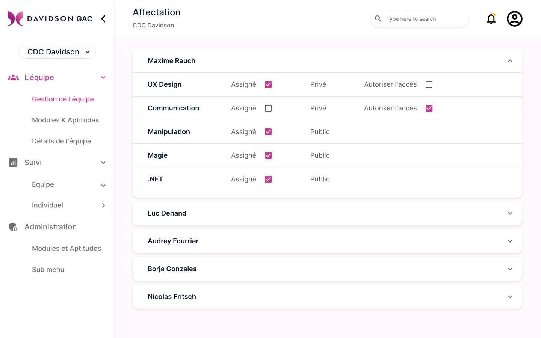The image size is (541, 338).
Task: Expand the Luc Dehand panel
Action: pos(510,213)
